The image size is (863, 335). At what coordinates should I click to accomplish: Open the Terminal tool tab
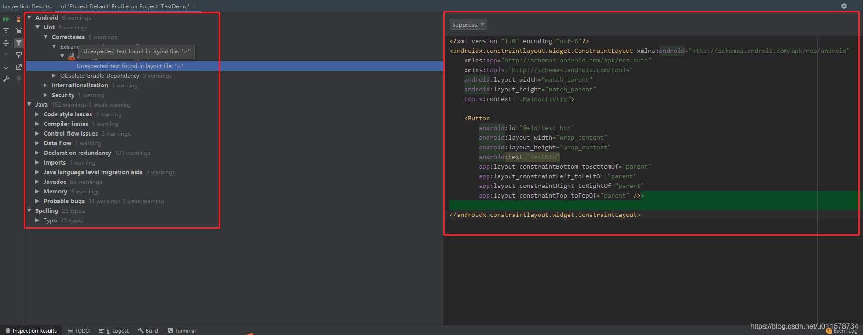182,330
